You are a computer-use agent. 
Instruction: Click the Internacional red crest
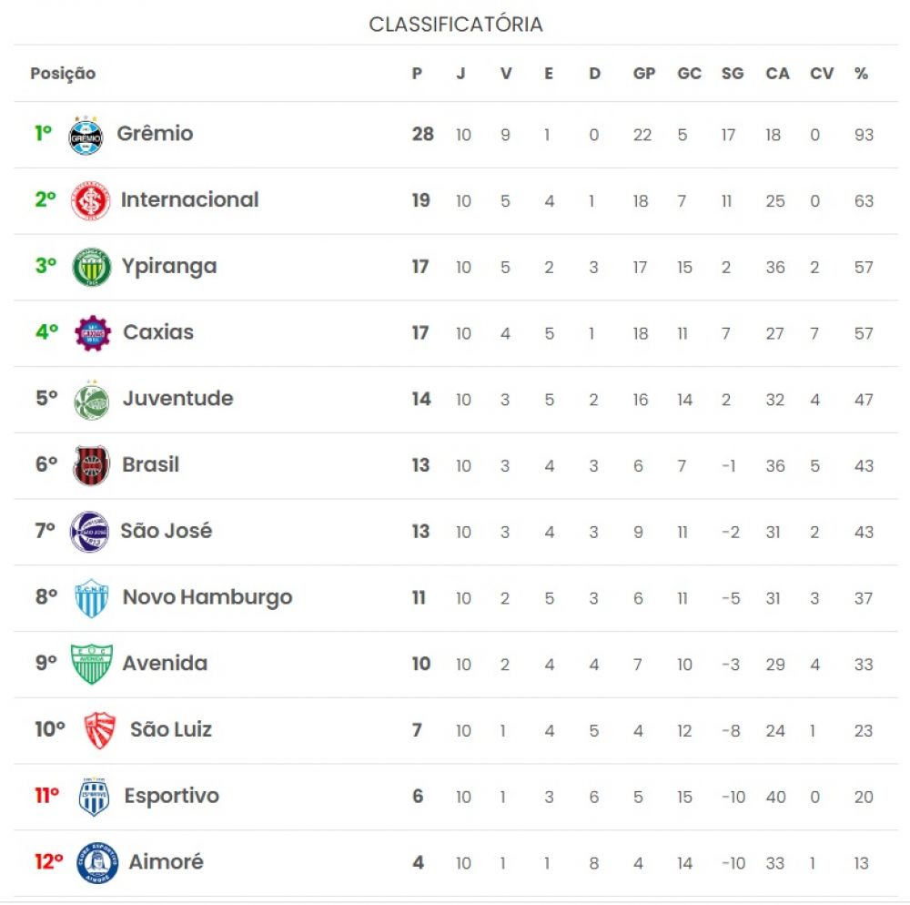90,201
